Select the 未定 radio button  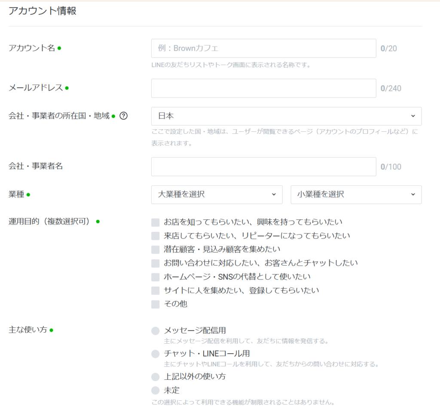tap(155, 391)
